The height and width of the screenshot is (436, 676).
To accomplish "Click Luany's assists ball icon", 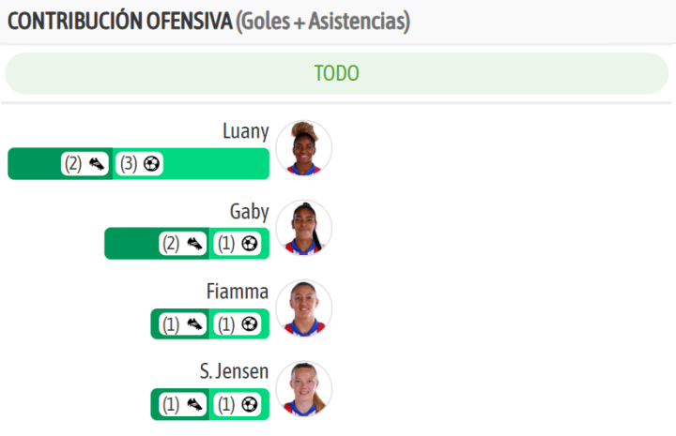I will [151, 164].
